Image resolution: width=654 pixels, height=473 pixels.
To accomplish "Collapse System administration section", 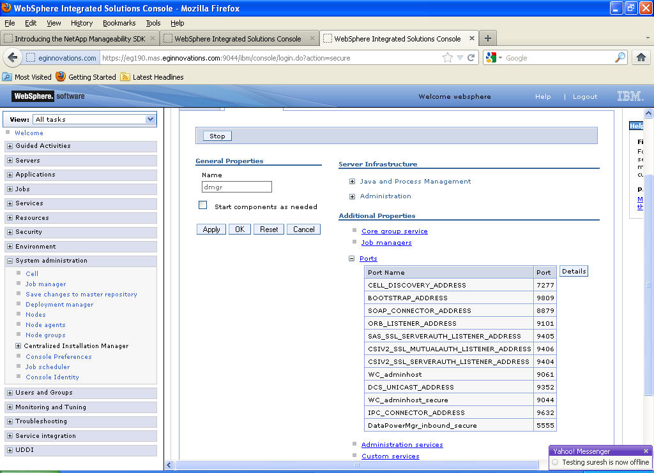I will (10, 261).
